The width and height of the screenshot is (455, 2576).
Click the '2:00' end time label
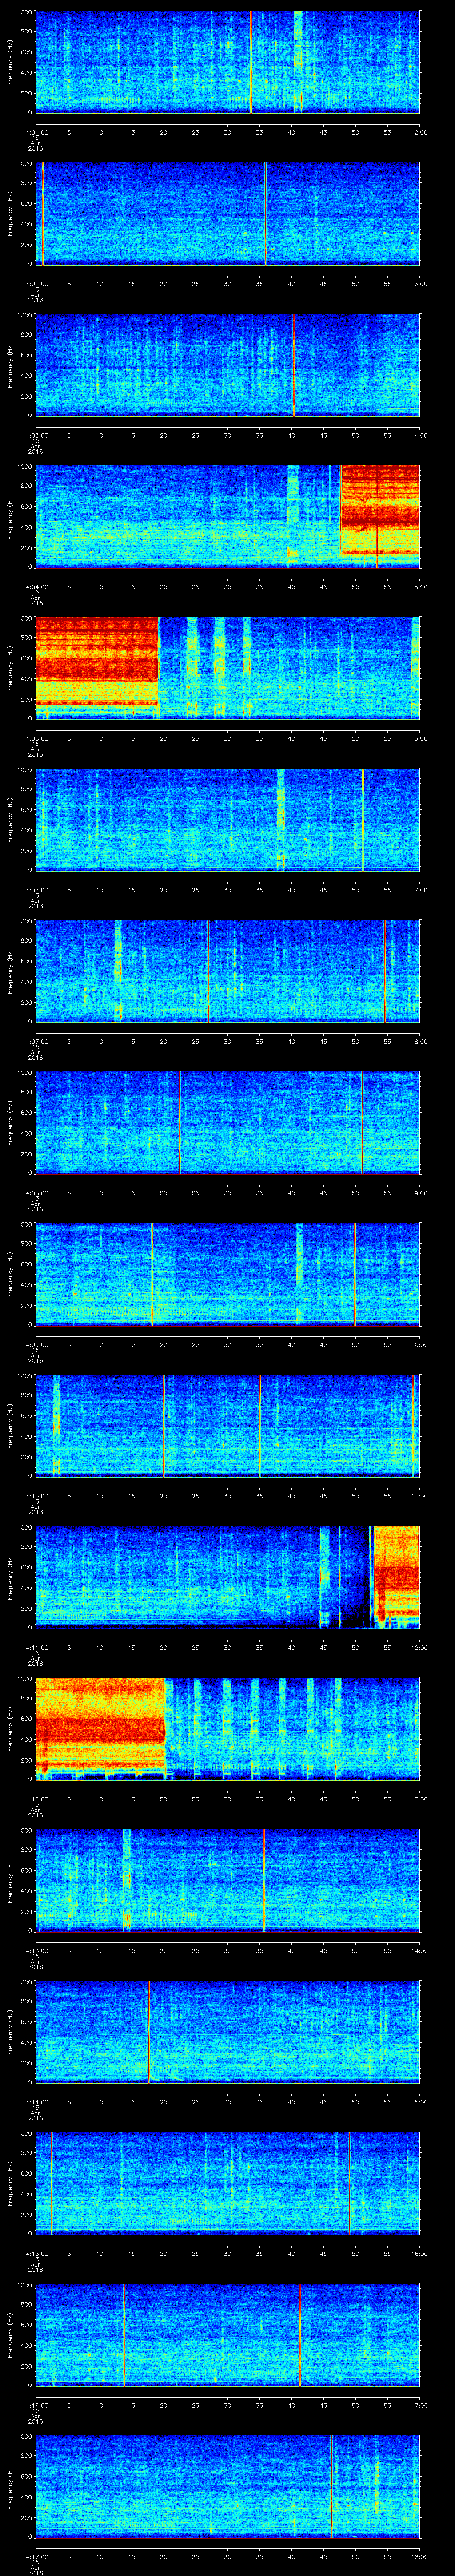(x=420, y=132)
